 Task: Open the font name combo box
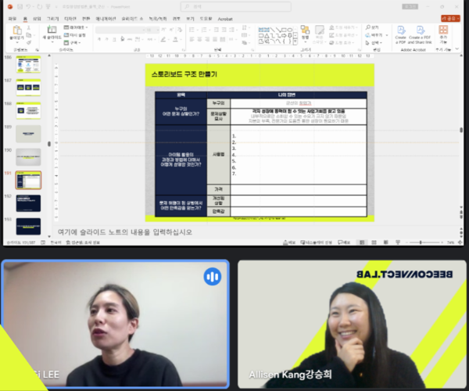pyautogui.click(x=120, y=30)
